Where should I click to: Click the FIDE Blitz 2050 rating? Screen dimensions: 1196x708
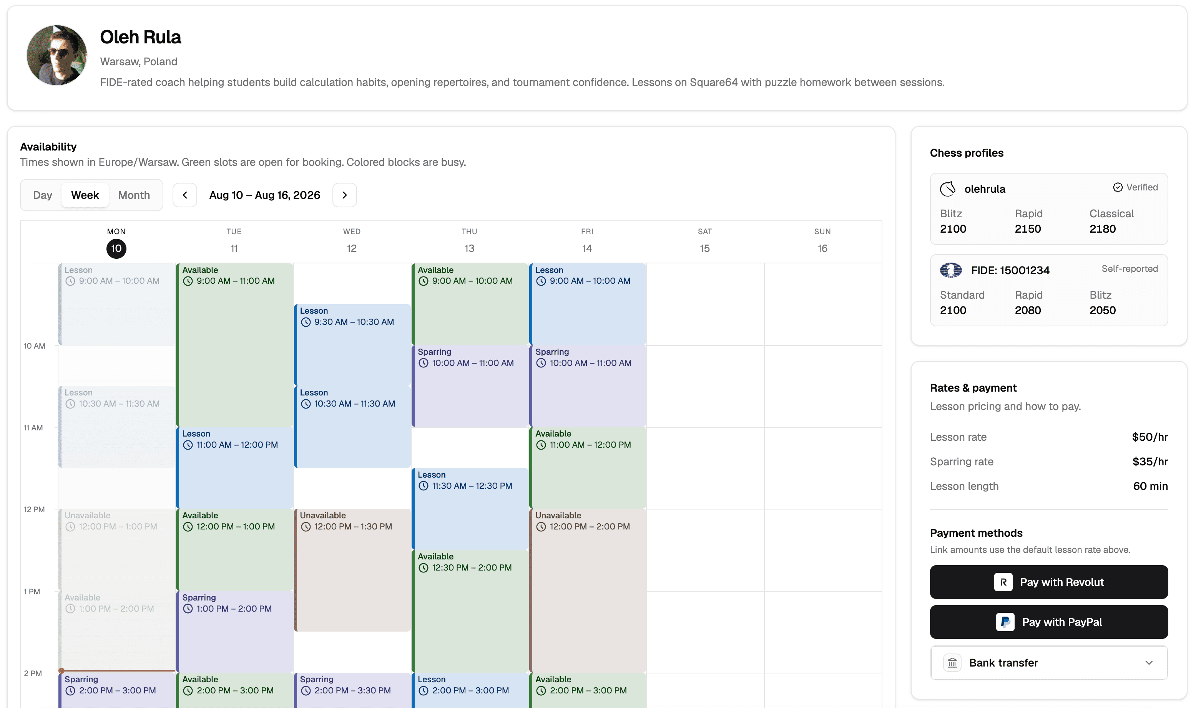tap(1103, 311)
